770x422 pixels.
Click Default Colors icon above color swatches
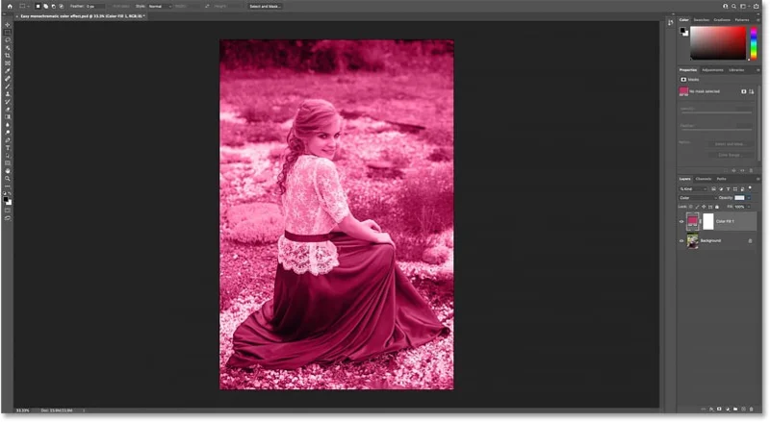coord(6,193)
